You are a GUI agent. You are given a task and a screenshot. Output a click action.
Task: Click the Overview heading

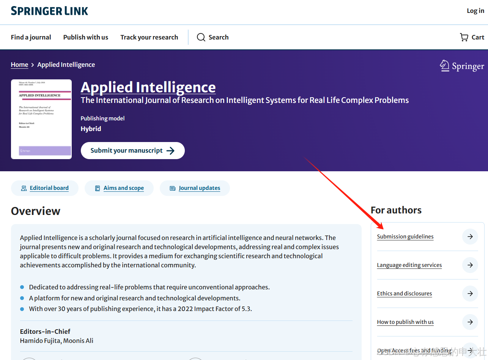click(36, 211)
